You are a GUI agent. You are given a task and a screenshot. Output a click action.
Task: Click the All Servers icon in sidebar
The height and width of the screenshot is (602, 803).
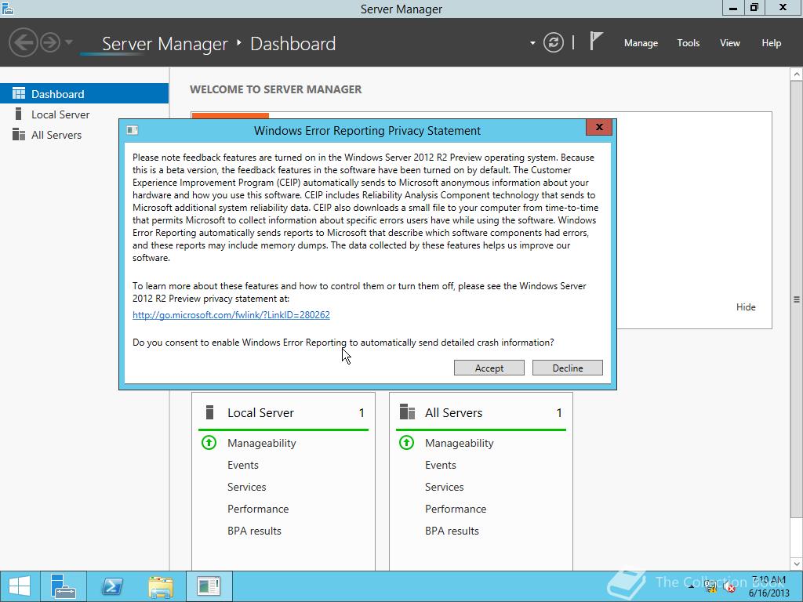click(19, 134)
